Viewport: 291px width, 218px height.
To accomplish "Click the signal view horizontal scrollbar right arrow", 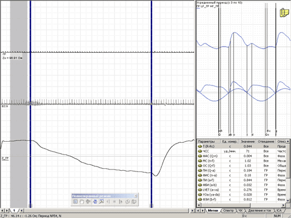I will (192, 211).
